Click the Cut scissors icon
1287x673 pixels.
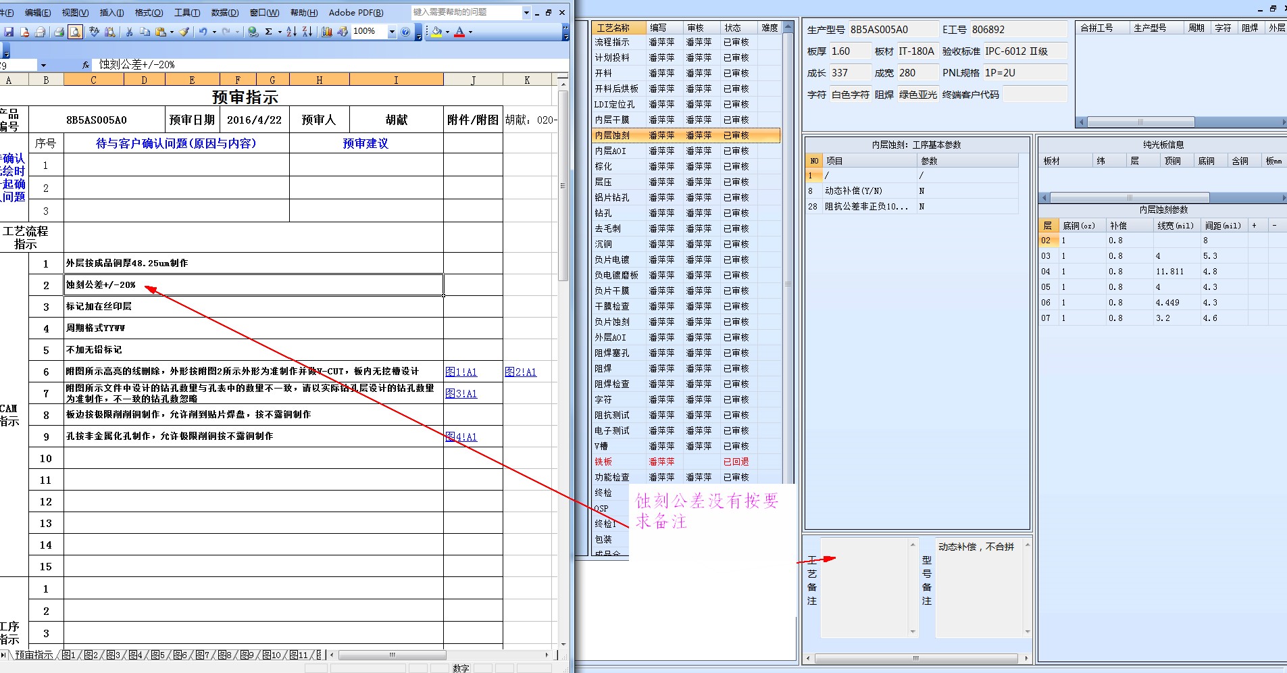(x=129, y=32)
